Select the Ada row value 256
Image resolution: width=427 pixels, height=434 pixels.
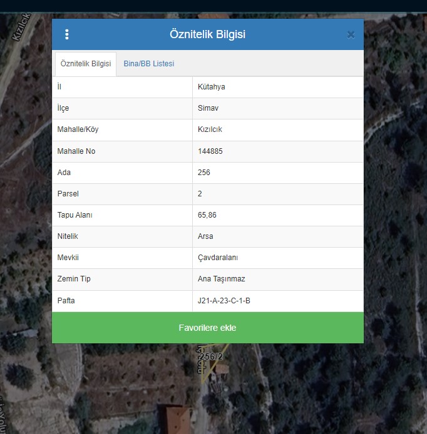click(x=203, y=173)
